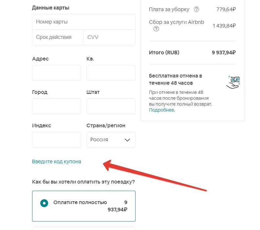Viewport: 260px width, 230px height.
Task: Open the 'Подробнее' cancellation link
Action: tap(162, 110)
